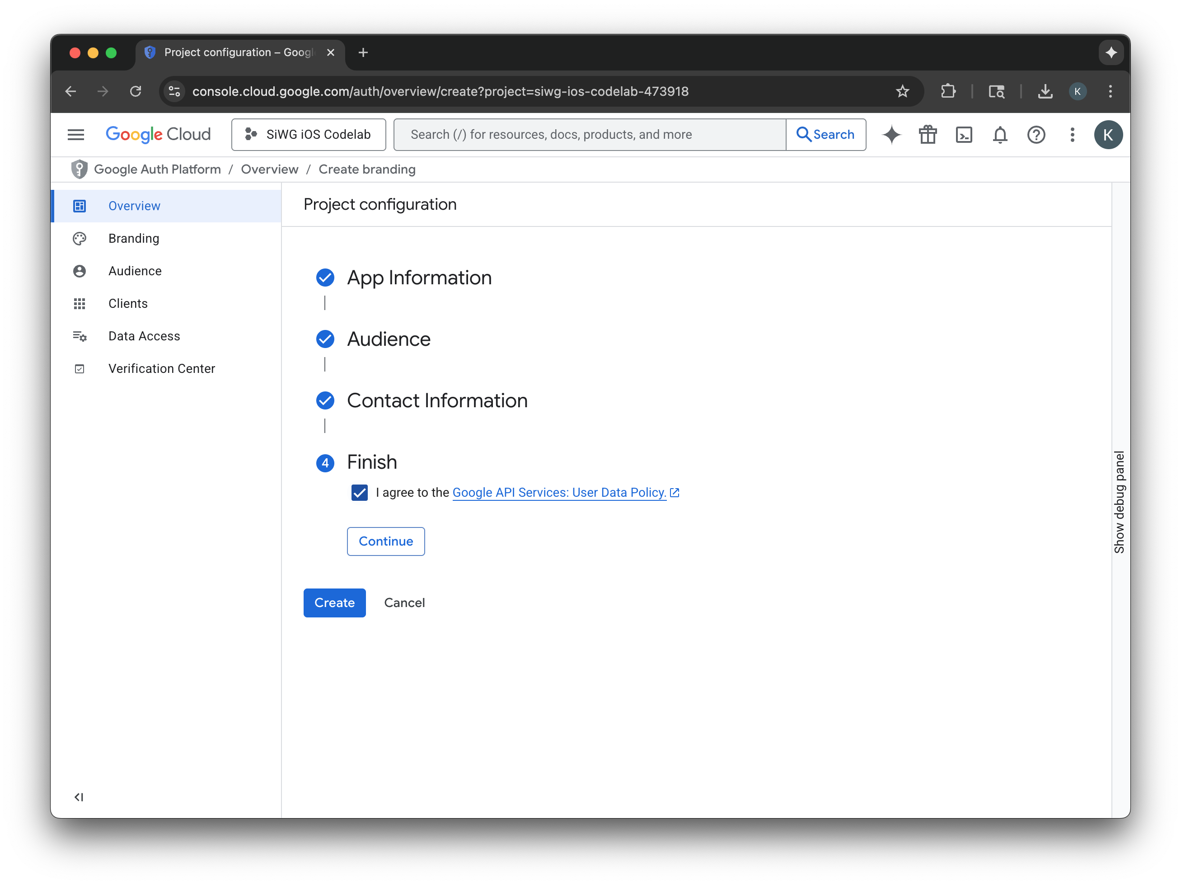
Task: Show the debug panel
Action: click(1120, 502)
